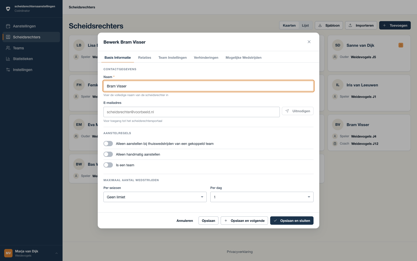This screenshot has height=261, width=417.
Task: Close the Bewerk Bram Visser dialog
Action: pos(309,42)
